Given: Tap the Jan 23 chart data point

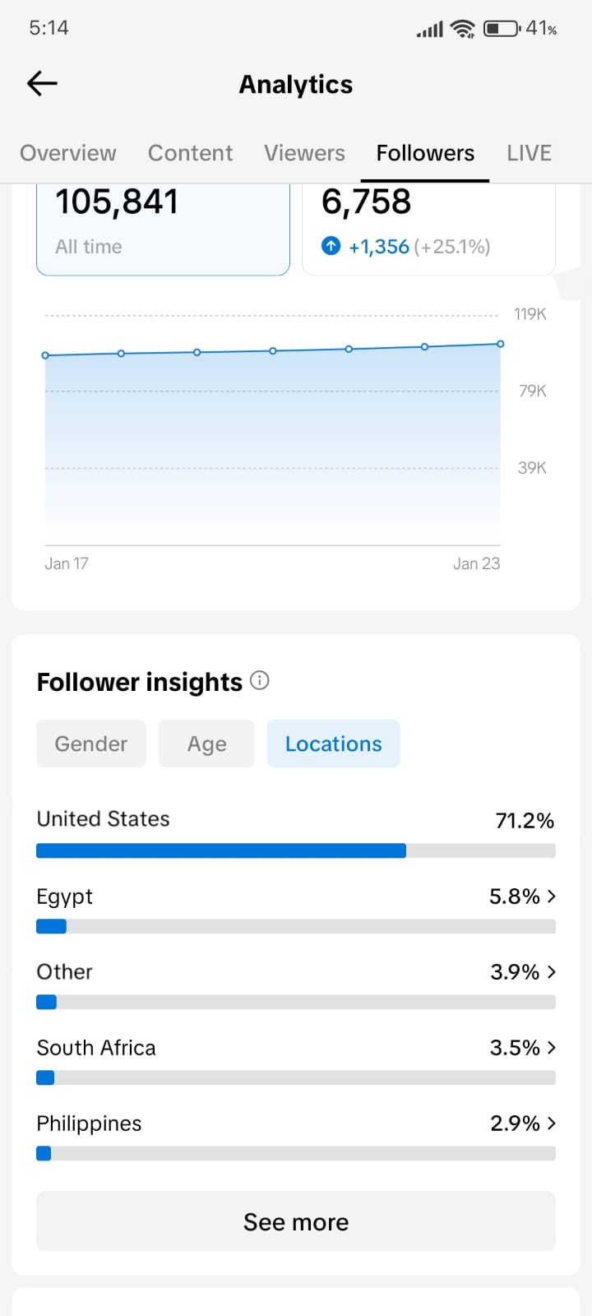Looking at the screenshot, I should 500,344.
